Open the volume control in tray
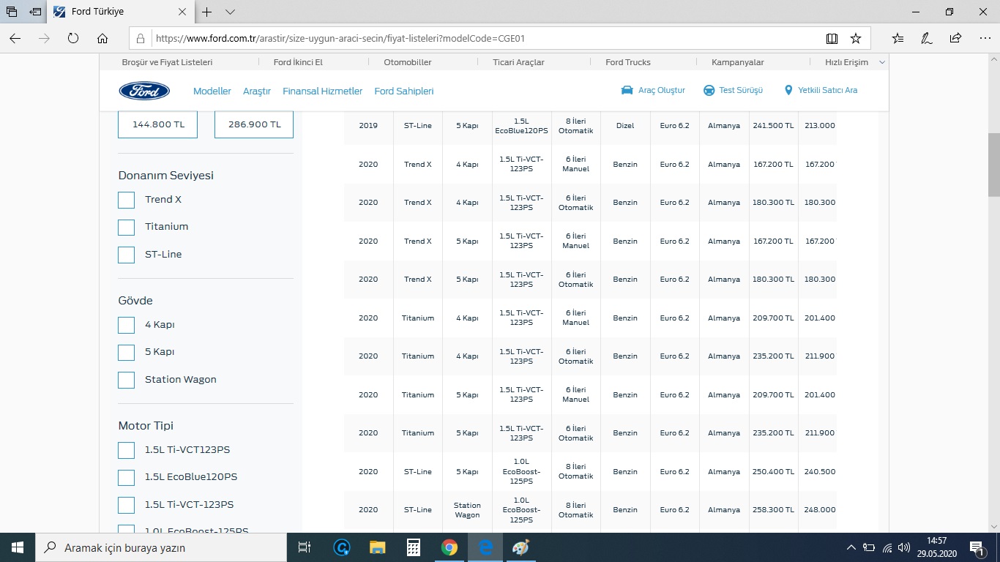This screenshot has width=1000, height=562. point(904,547)
